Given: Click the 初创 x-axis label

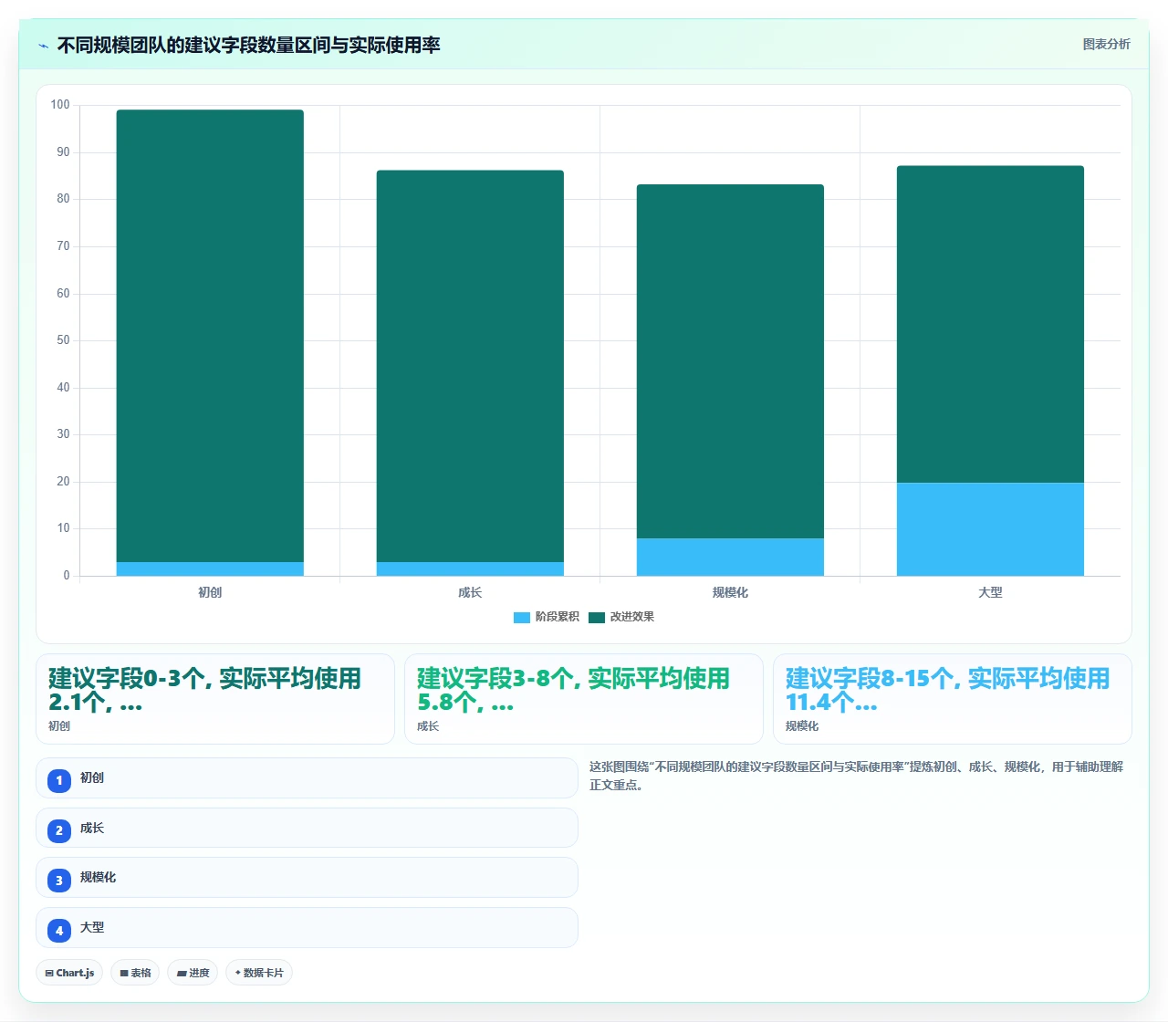Looking at the screenshot, I should click(x=210, y=592).
